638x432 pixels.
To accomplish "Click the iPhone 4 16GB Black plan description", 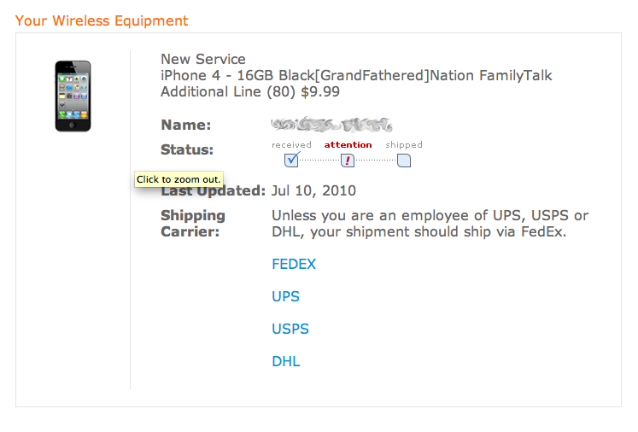I will point(356,84).
